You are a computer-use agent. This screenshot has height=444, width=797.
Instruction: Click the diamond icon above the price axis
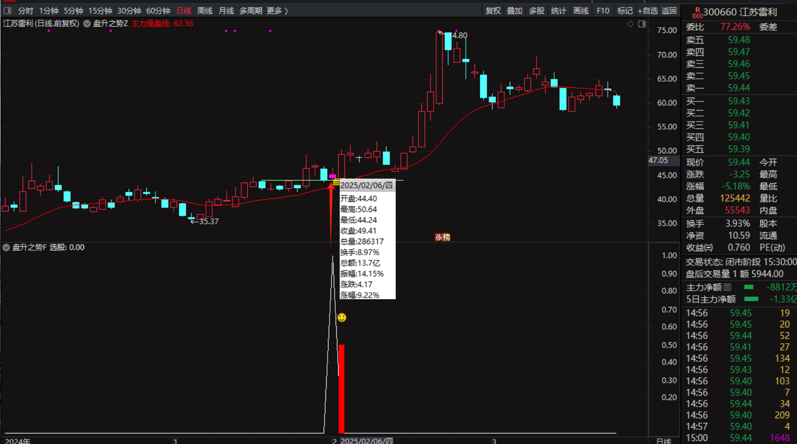click(630, 24)
